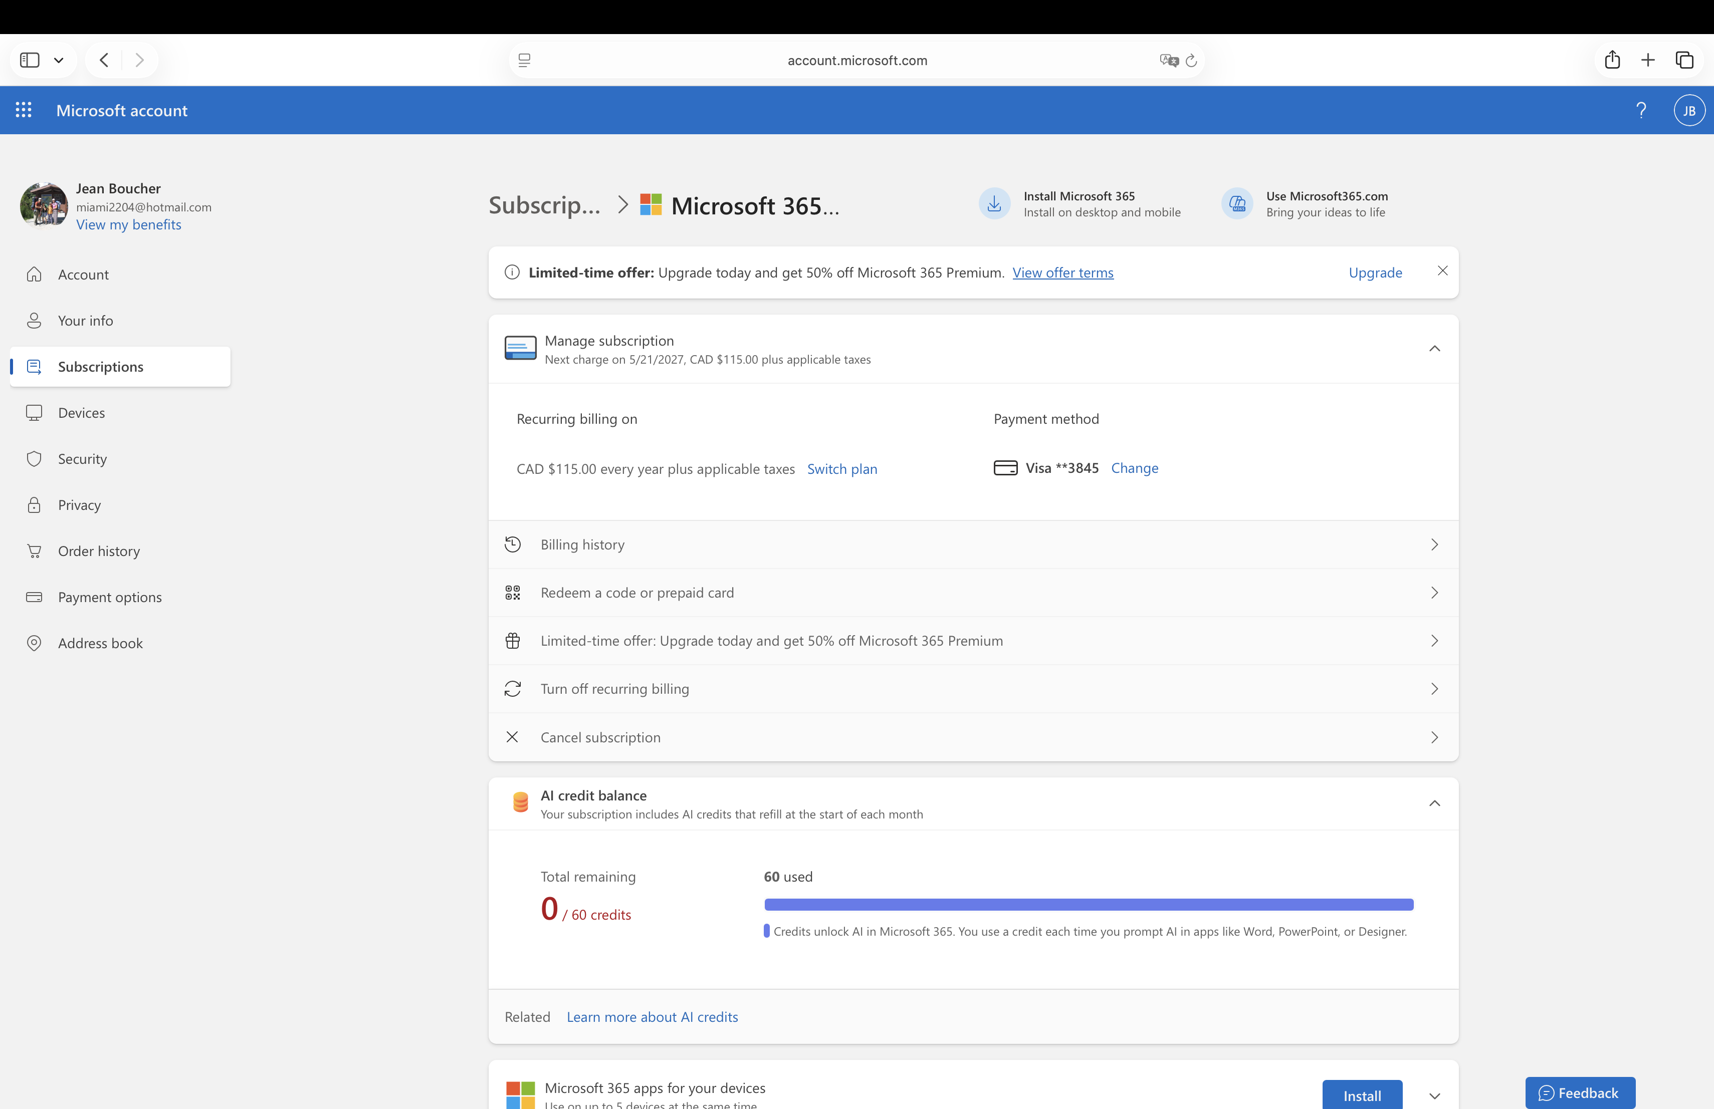Open Turn off recurring billing
Viewport: 1714px width, 1109px height.
(974, 689)
